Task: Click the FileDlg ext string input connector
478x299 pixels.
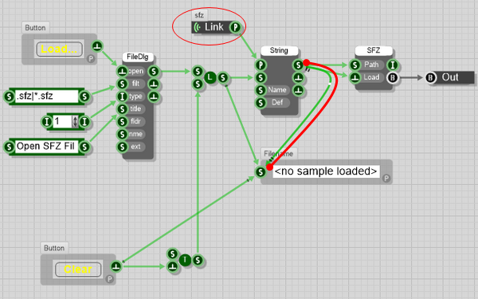Action: pyautogui.click(x=122, y=147)
